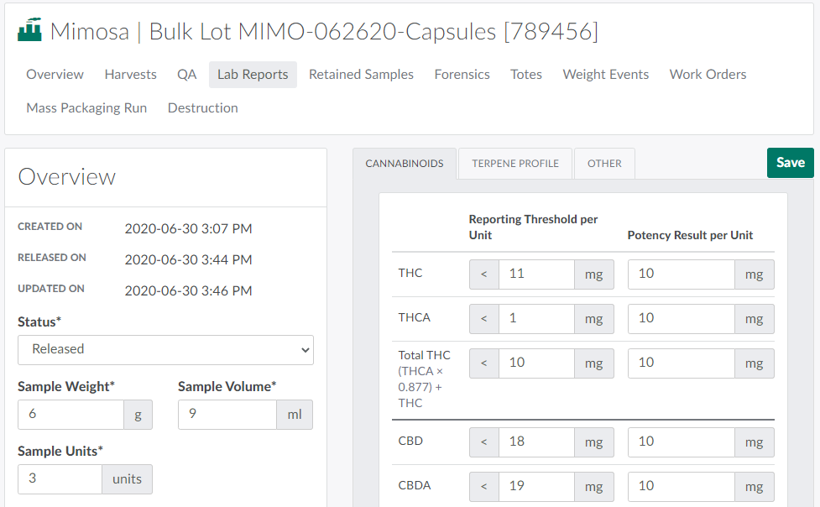
Task: Open Retained Samples page
Action: point(361,75)
